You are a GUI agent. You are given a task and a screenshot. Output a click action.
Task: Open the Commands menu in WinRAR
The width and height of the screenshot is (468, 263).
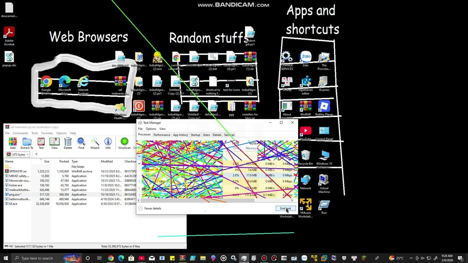click(x=20, y=133)
